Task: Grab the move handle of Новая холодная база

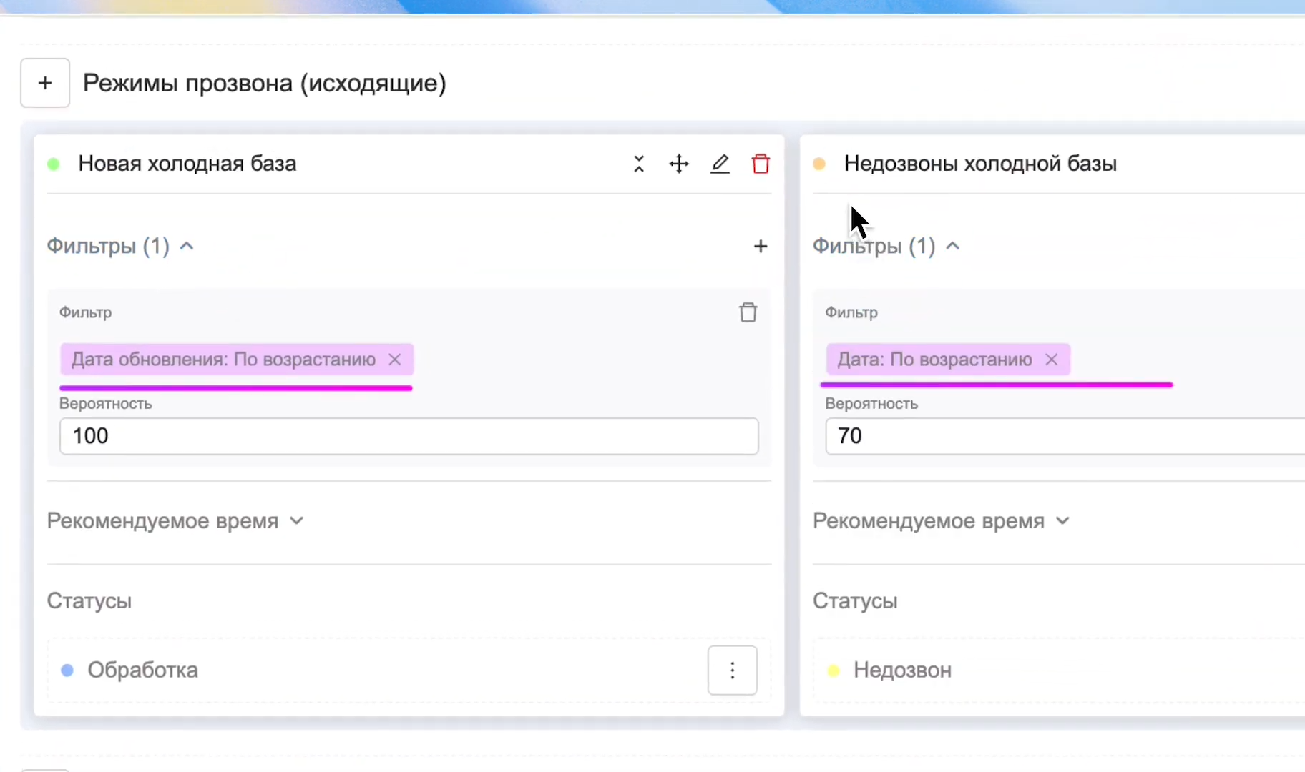Action: click(x=679, y=164)
